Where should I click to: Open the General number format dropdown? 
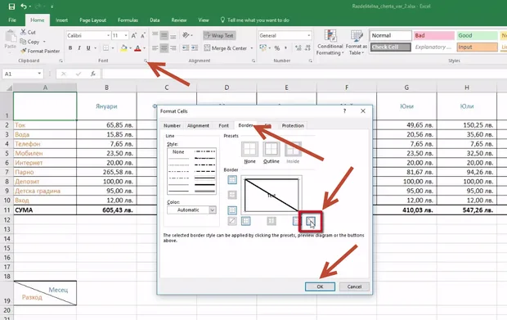[x=309, y=35]
